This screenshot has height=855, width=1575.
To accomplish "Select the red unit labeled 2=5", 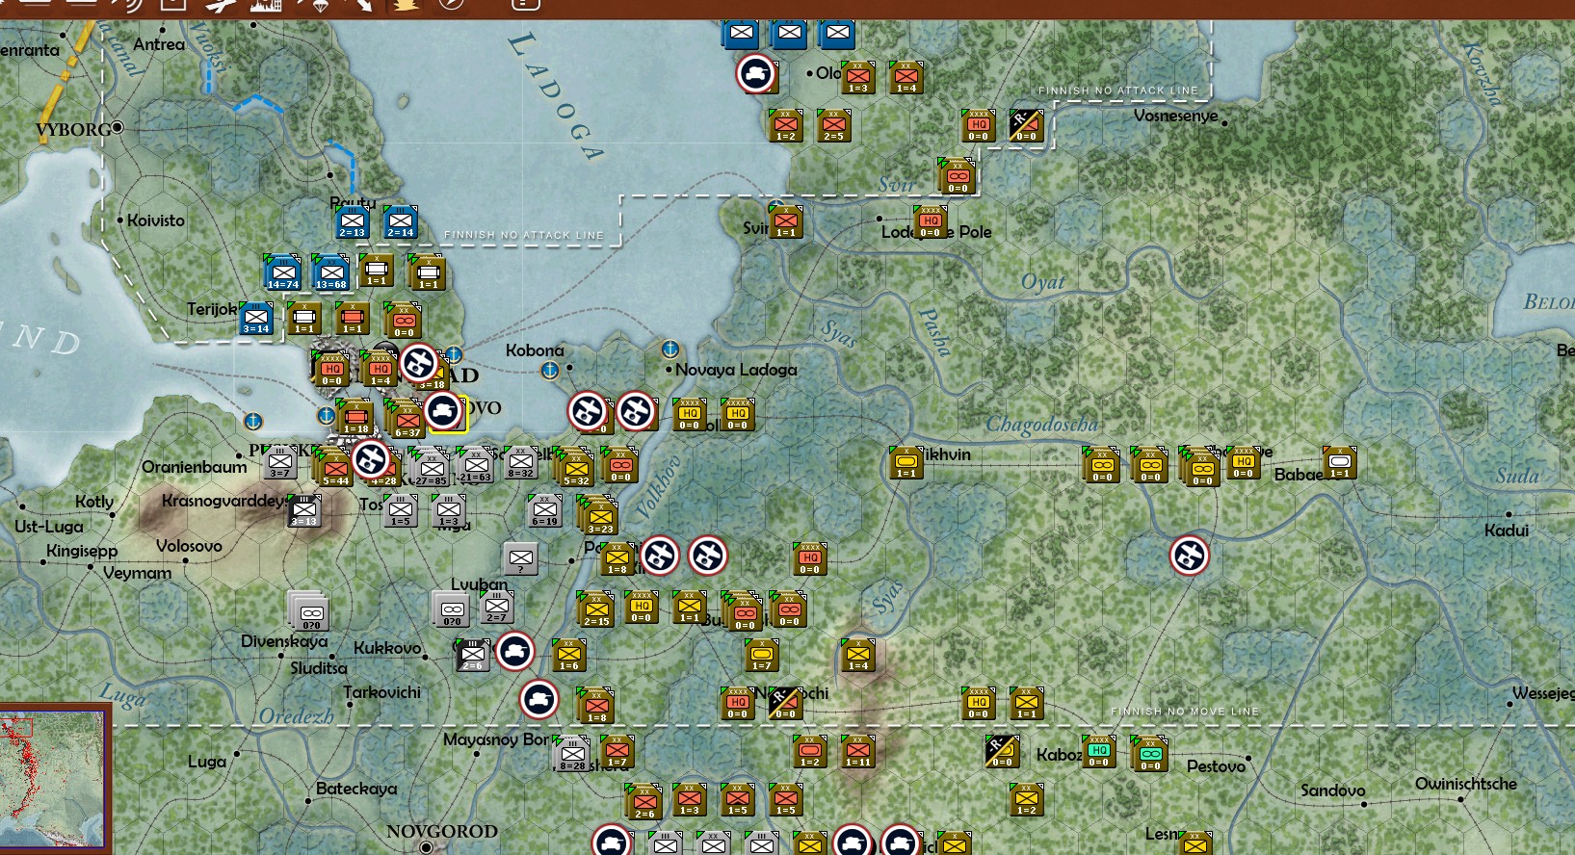I will [x=834, y=126].
